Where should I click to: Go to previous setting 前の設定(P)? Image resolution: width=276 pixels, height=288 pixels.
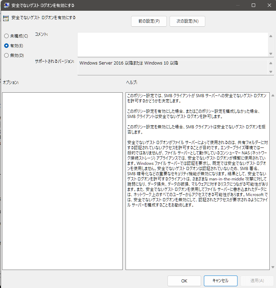pyautogui.click(x=149, y=21)
